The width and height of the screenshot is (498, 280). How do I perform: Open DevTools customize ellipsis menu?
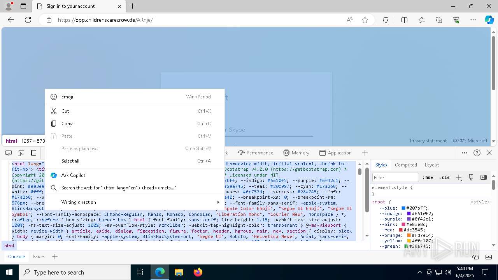pos(465,153)
